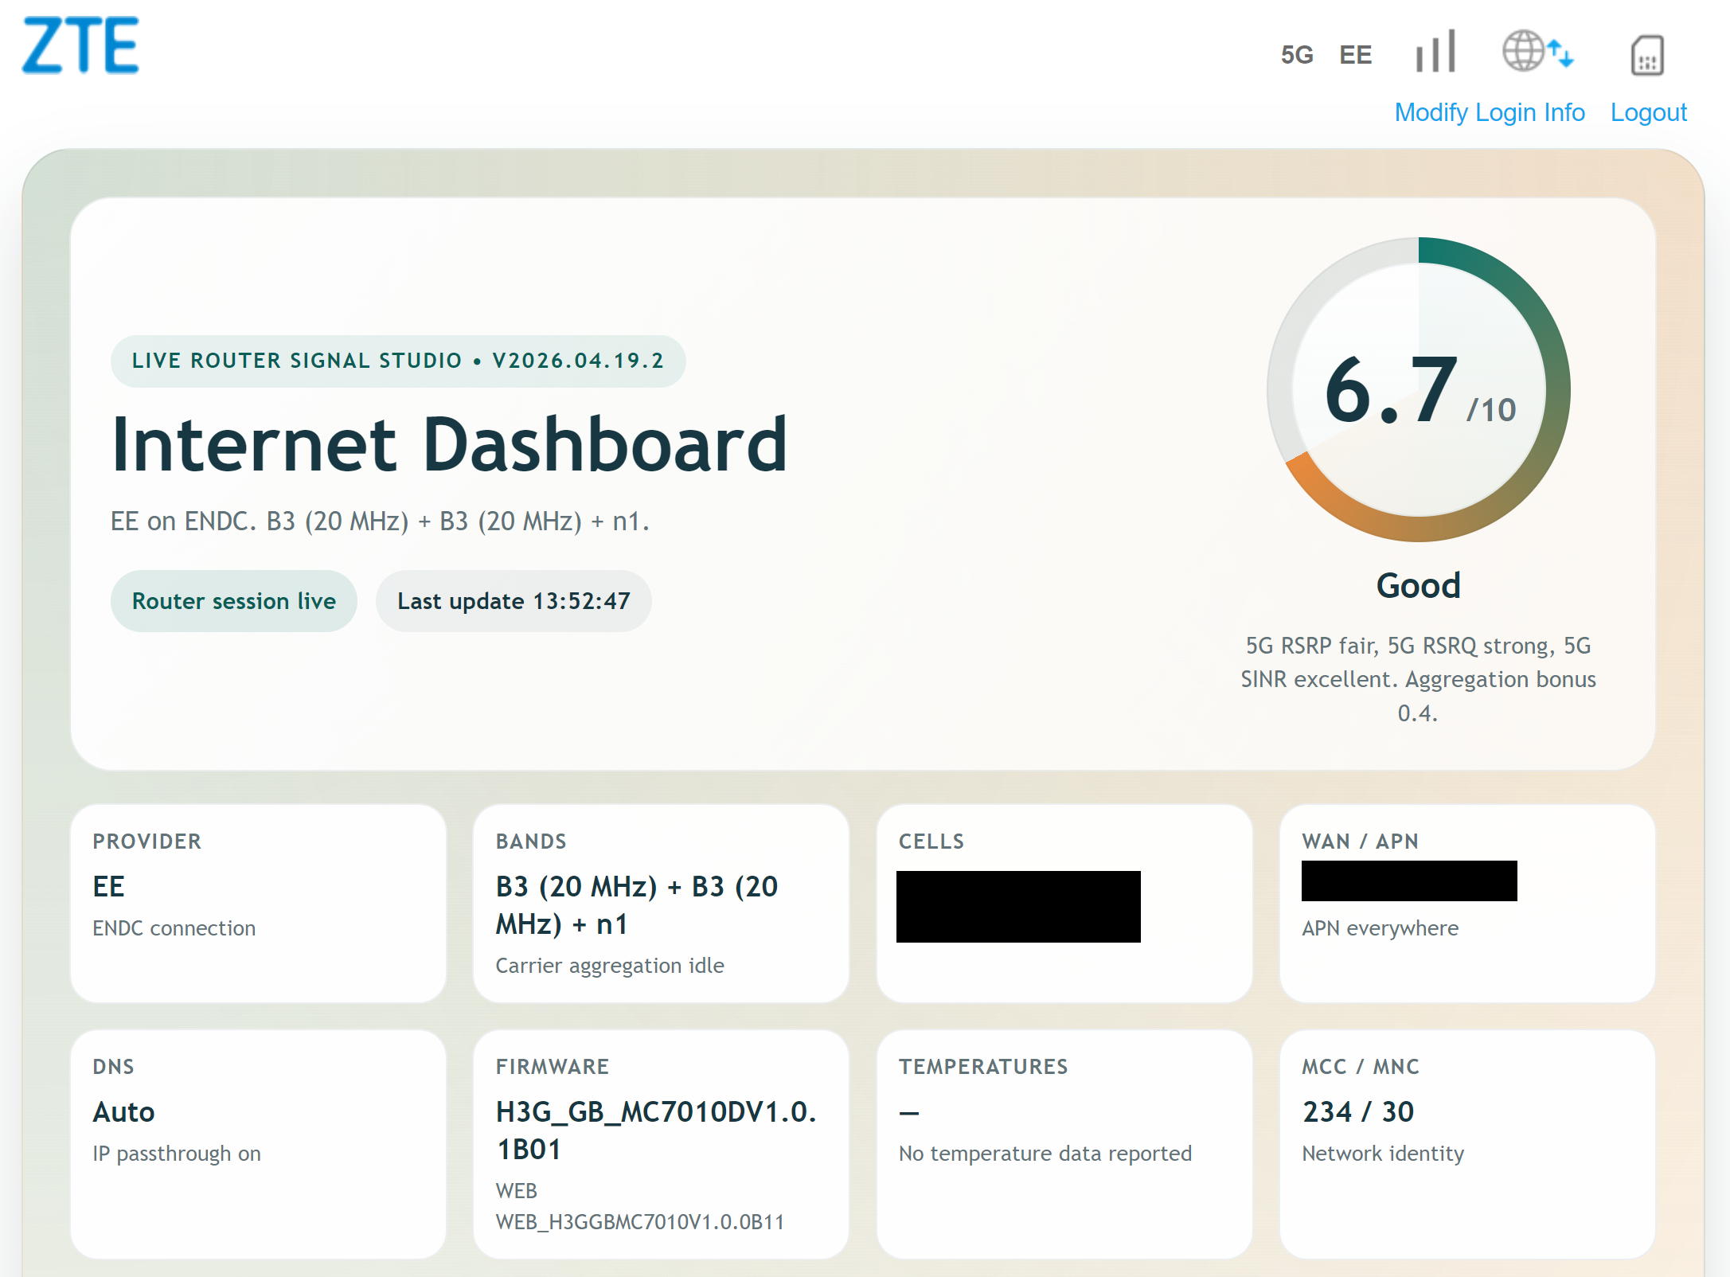Click the globe data-transfer icon
The height and width of the screenshot is (1277, 1730).
pyautogui.click(x=1538, y=50)
